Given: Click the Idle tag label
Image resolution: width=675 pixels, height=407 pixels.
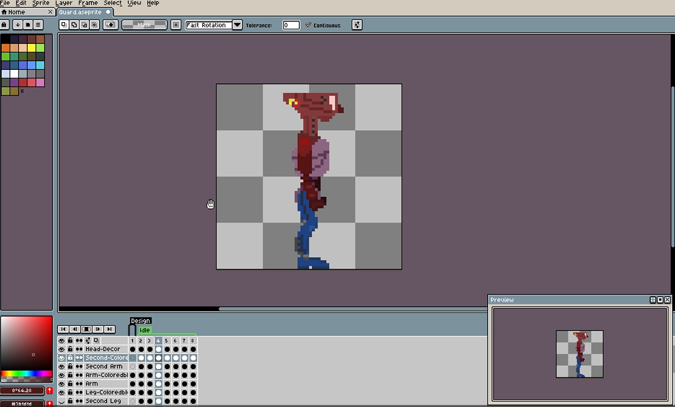Looking at the screenshot, I should (145, 330).
